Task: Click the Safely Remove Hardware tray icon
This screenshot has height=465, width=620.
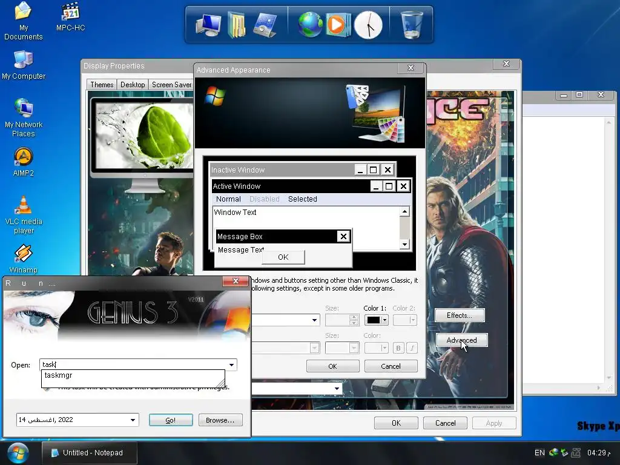Action: (565, 452)
